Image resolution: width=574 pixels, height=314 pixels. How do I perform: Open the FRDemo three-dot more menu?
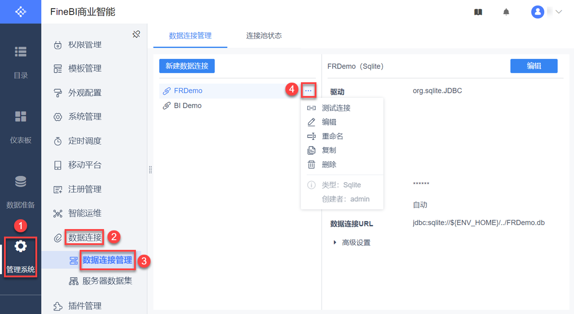click(x=308, y=91)
